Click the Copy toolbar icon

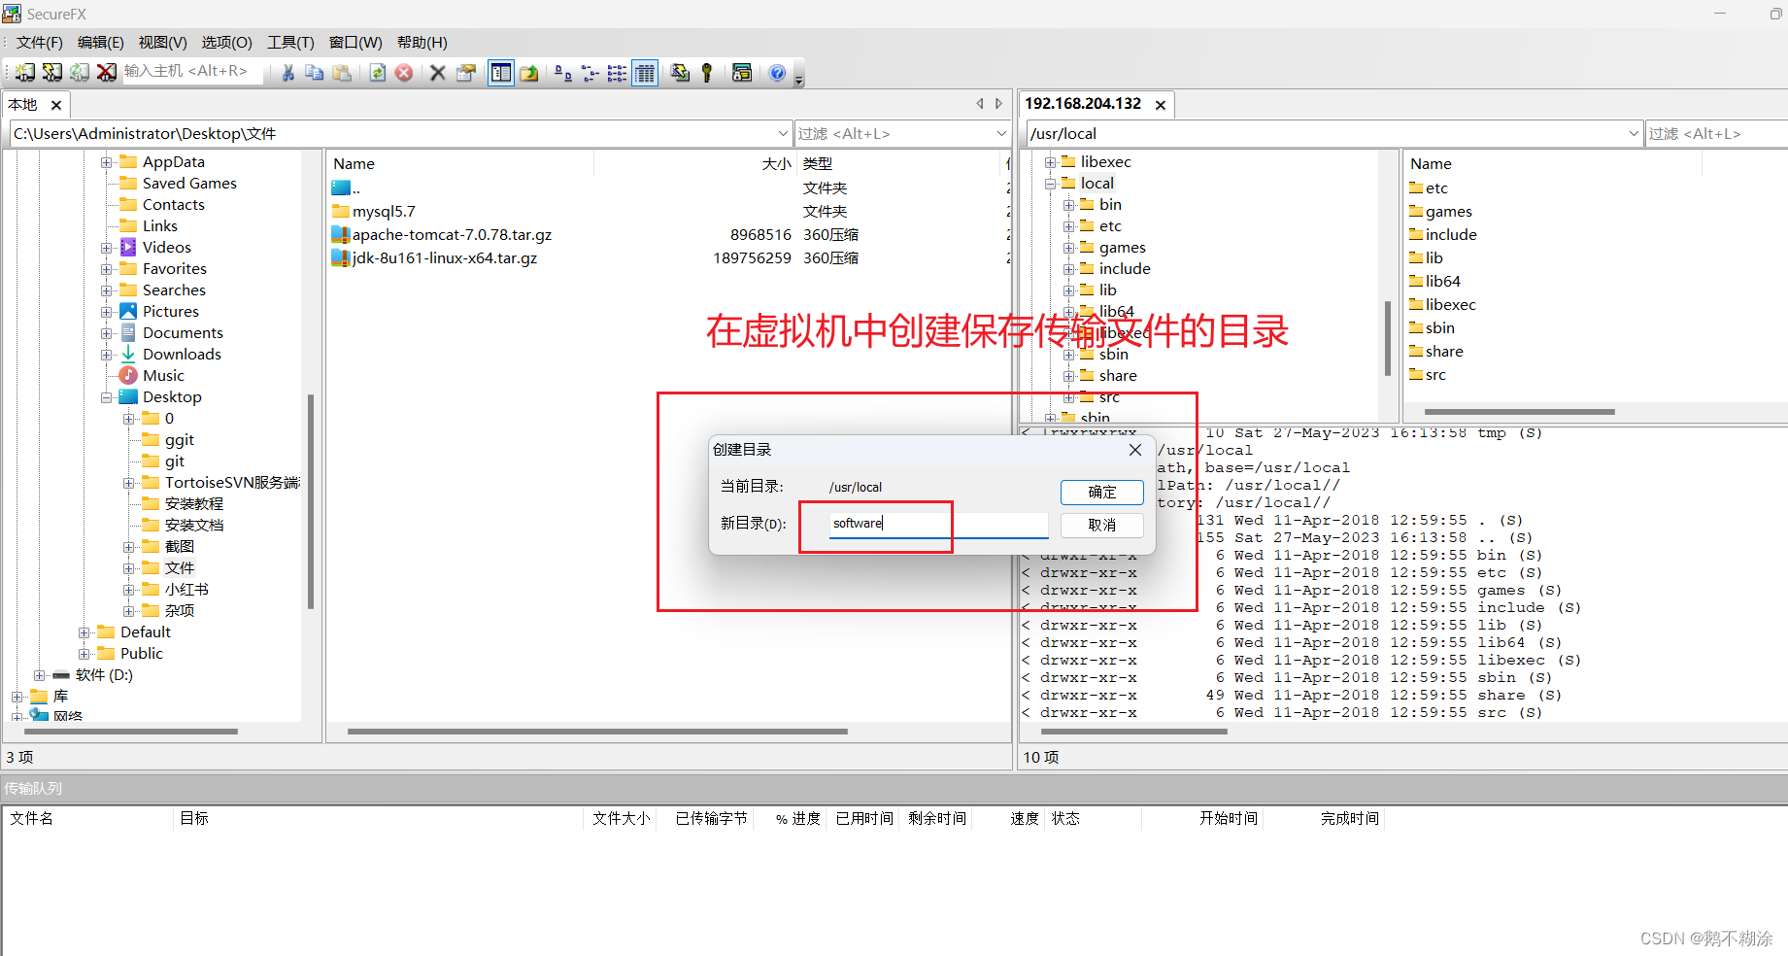pos(315,73)
